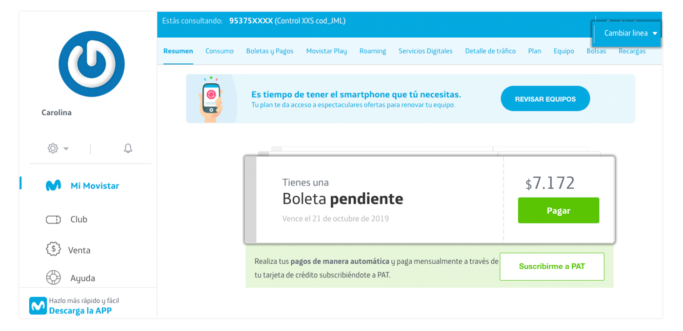Open the Boletas y Pagos tab

[270, 51]
